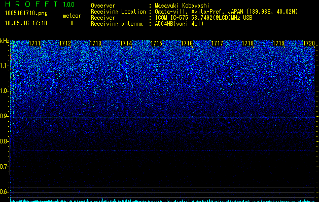Click the 1715 time marker
The height and width of the screenshot is (202, 319).
pyautogui.click(x=156, y=43)
